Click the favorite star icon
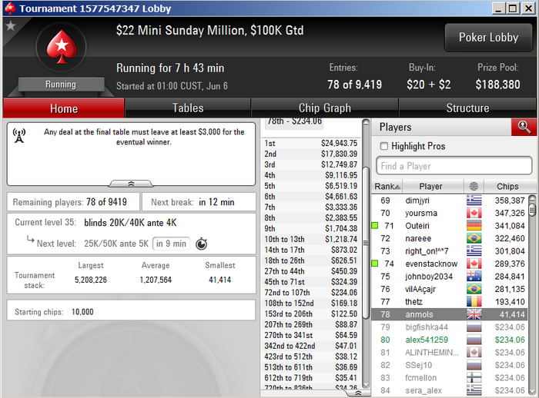Screen dimensions: 539x398 [x=11, y=25]
